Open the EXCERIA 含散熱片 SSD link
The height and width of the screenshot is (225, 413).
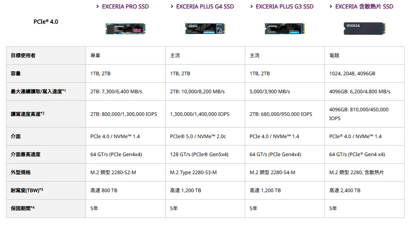coord(364,6)
